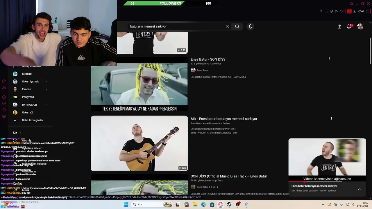The image size is (372, 209).
Task: Open the ad blocker shield icon
Action: pos(331,11)
